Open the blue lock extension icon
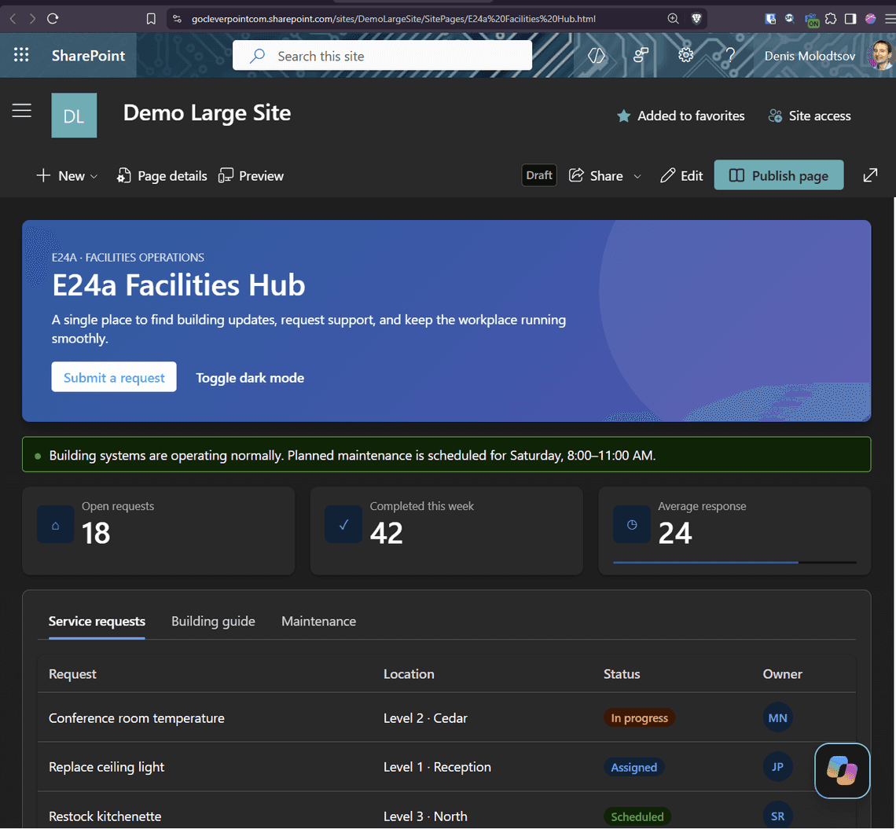The height and width of the screenshot is (829, 896). coord(770,19)
